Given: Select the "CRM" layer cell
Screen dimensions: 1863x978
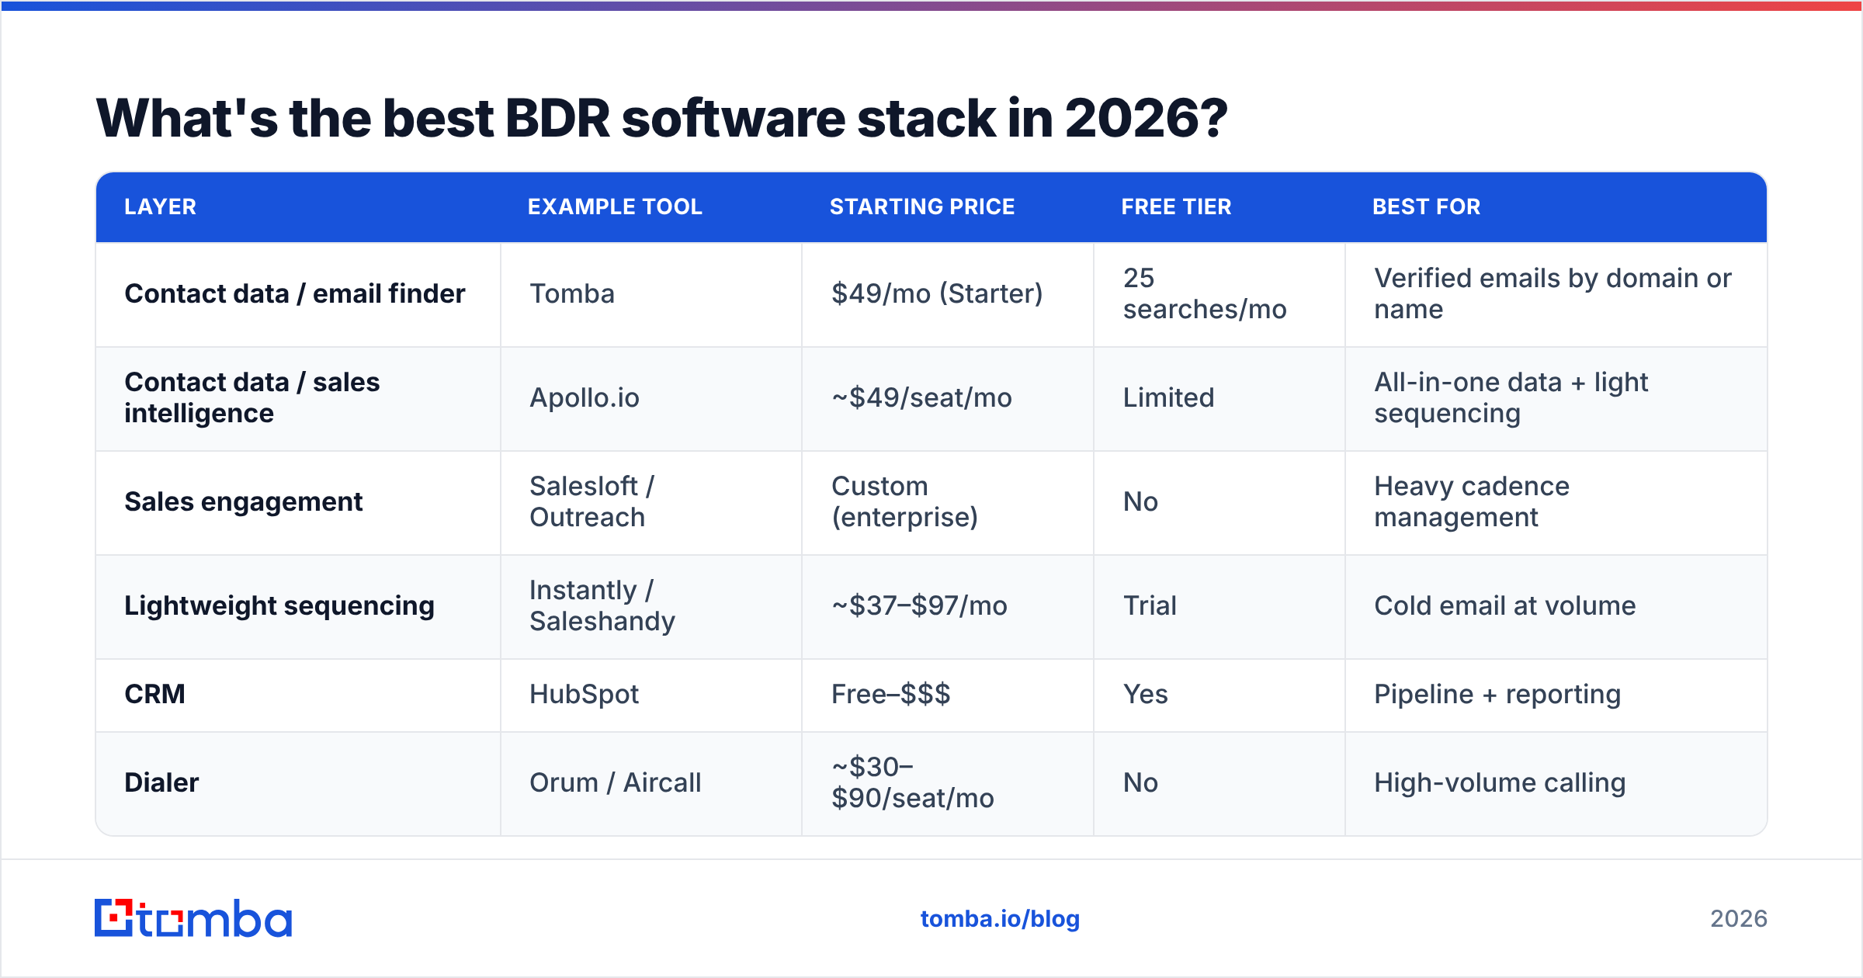Looking at the screenshot, I should 298,695.
